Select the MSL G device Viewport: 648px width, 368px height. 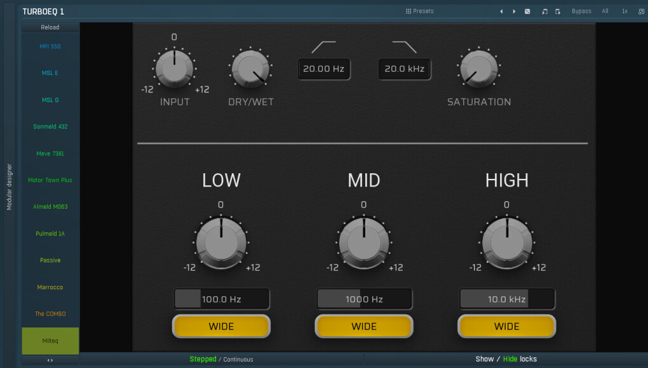tap(50, 100)
